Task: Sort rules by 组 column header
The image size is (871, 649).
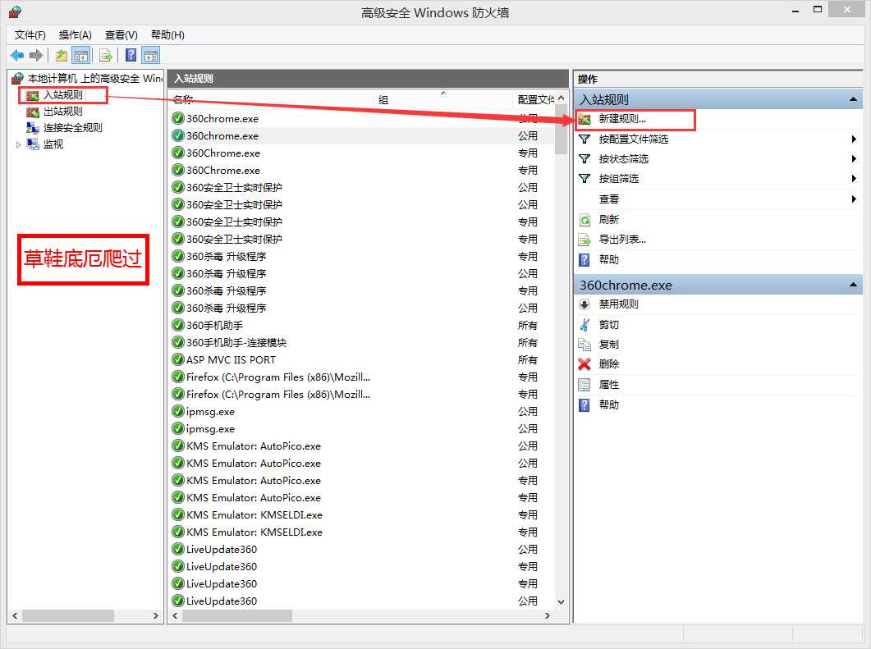Action: point(444,99)
